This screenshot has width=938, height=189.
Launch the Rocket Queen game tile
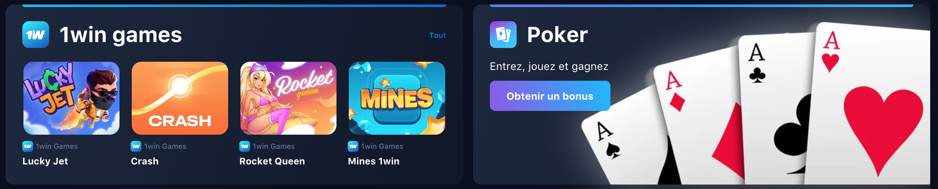[288, 98]
